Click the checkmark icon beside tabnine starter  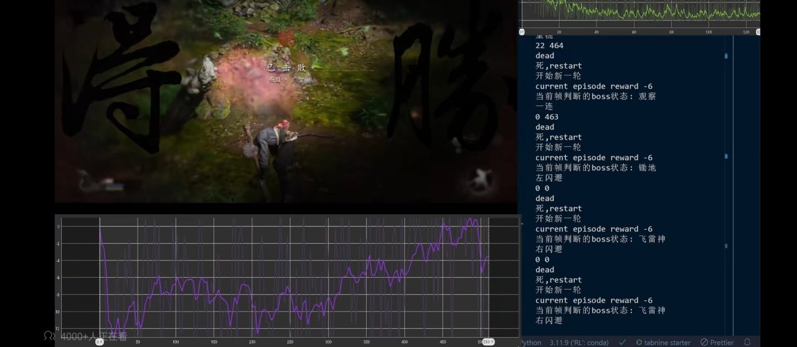tap(622, 342)
